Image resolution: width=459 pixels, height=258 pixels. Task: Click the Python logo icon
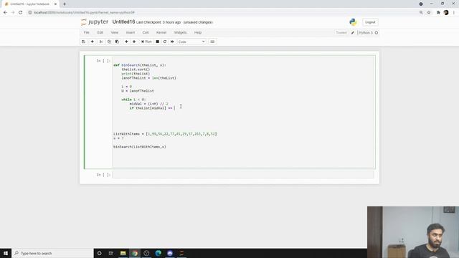point(353,22)
